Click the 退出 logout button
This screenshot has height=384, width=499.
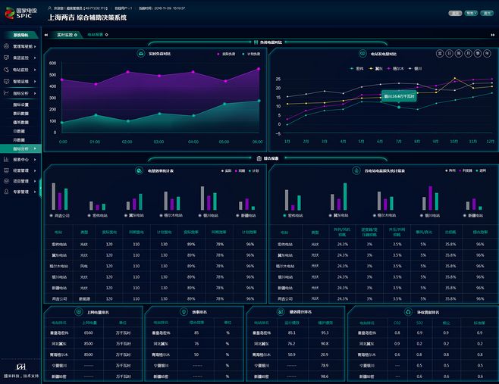tap(487, 13)
